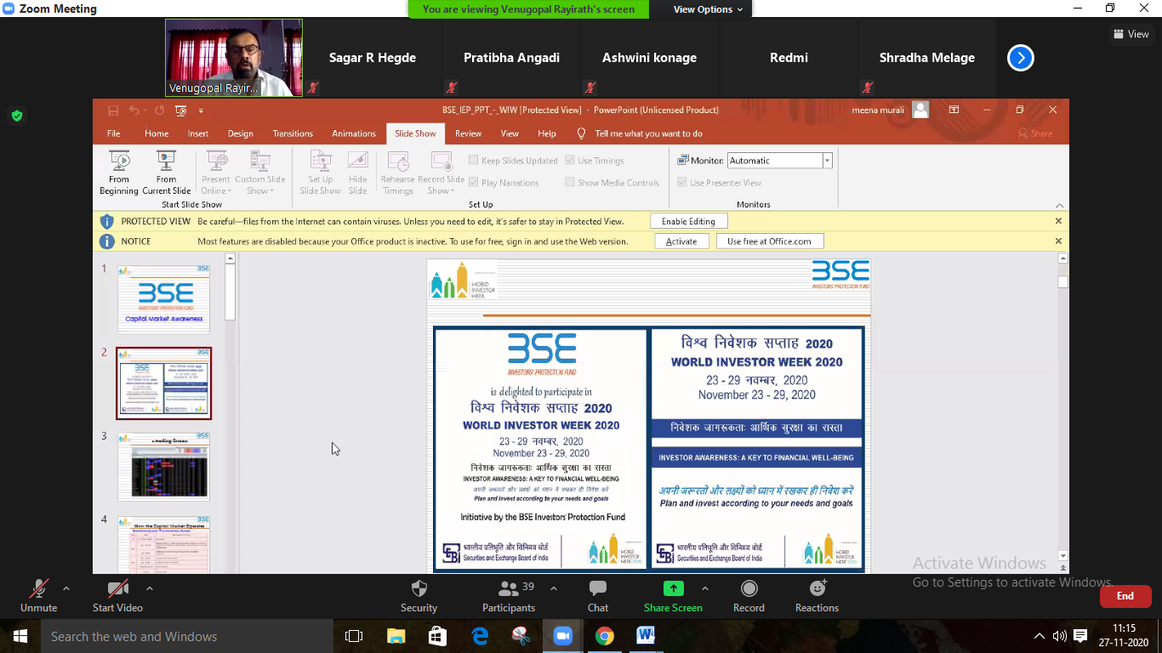Image resolution: width=1162 pixels, height=653 pixels.
Task: Click the red End meeting button
Action: pyautogui.click(x=1125, y=596)
